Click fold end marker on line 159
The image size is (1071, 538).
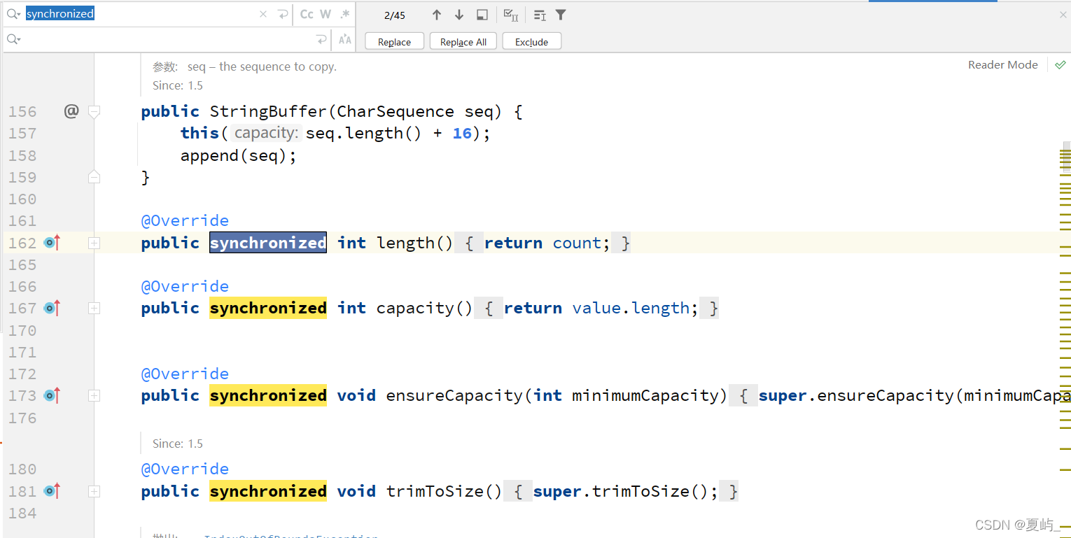pyautogui.click(x=94, y=177)
